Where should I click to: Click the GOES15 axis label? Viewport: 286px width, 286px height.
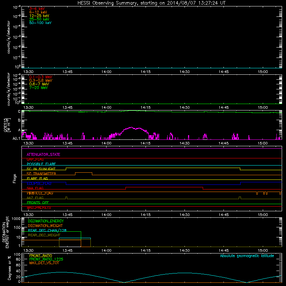[7, 125]
